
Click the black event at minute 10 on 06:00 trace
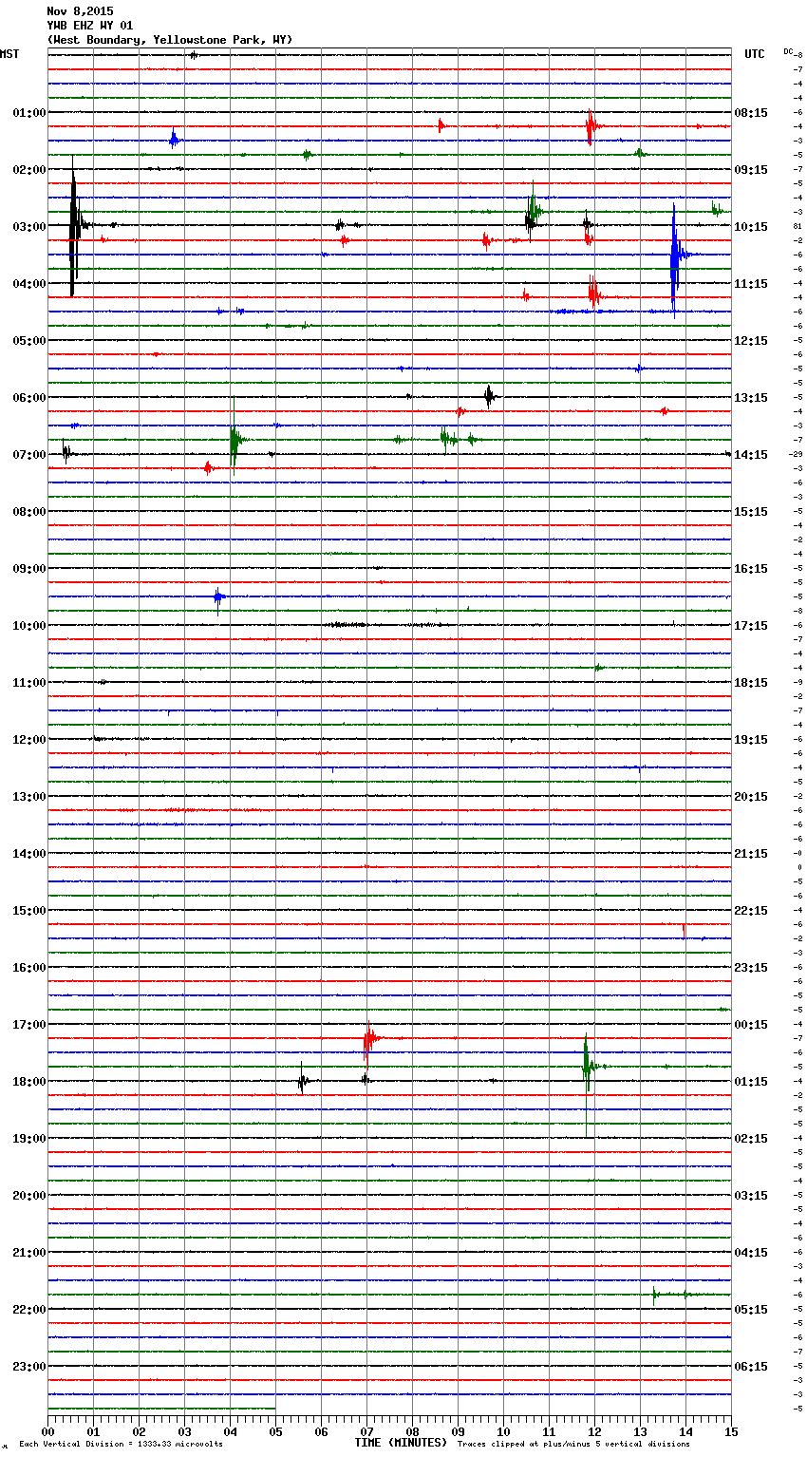pos(489,397)
